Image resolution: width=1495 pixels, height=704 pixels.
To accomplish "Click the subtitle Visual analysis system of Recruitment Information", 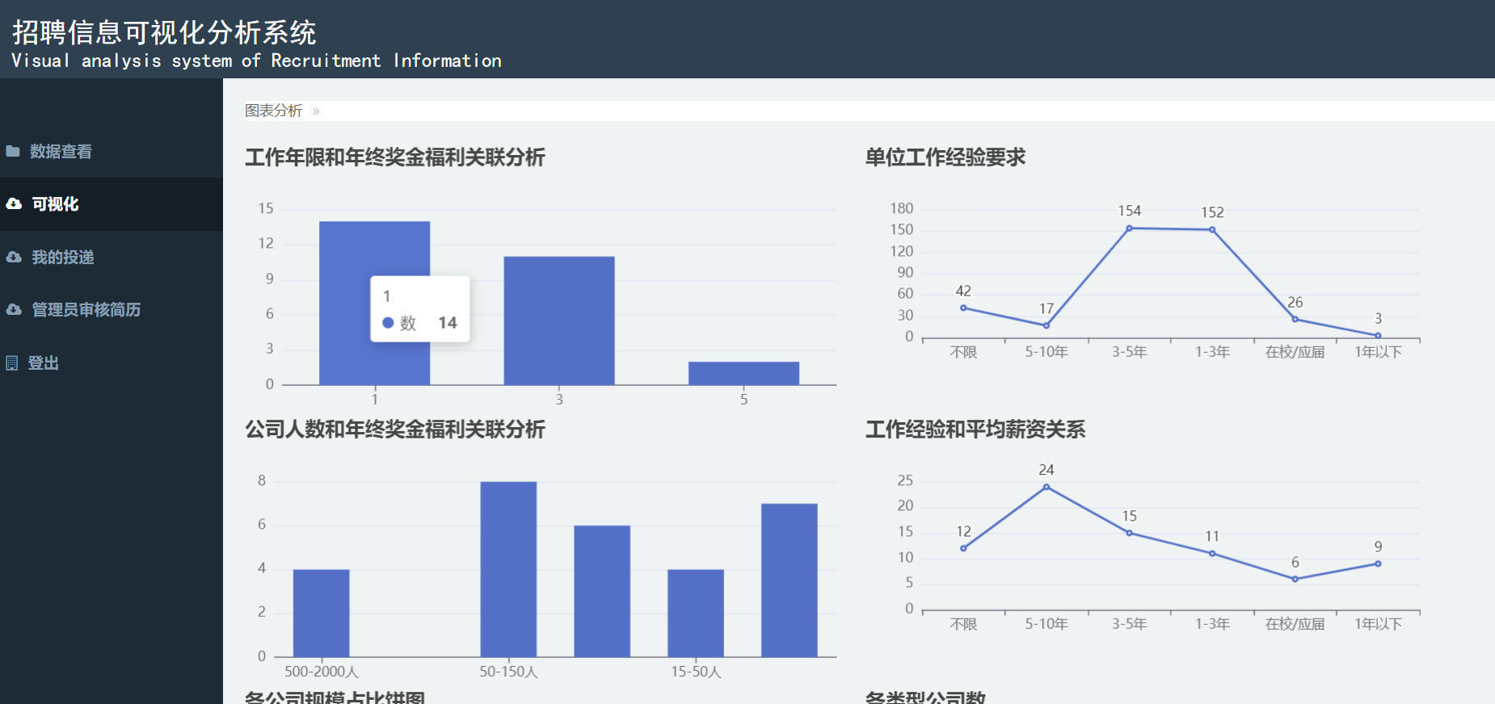I will [x=256, y=61].
